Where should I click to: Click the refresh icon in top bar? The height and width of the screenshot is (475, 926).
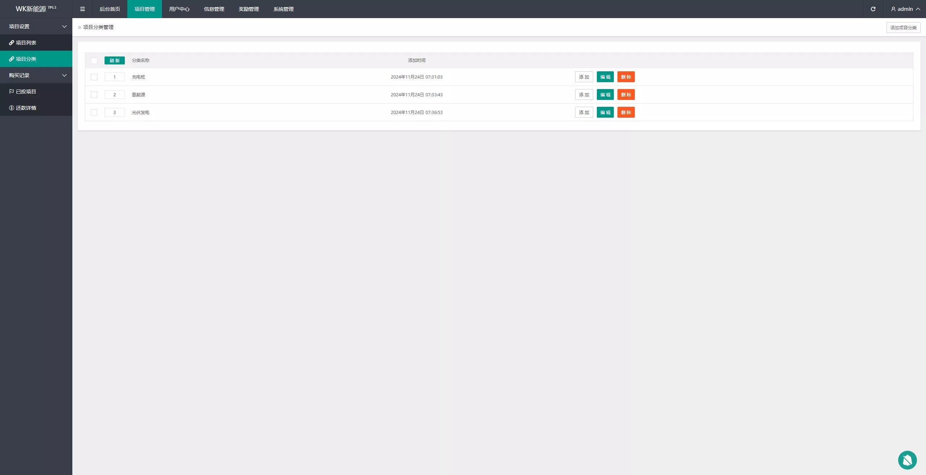click(873, 9)
